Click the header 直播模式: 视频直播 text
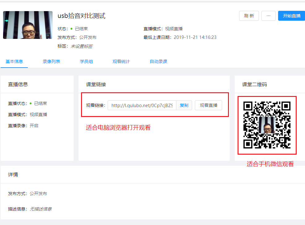 click(163, 29)
